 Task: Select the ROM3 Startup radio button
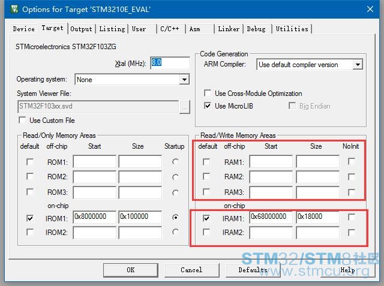[175, 192]
